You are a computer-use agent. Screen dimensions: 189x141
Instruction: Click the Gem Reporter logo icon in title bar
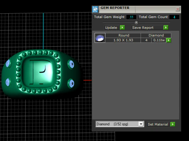tap(95, 9)
